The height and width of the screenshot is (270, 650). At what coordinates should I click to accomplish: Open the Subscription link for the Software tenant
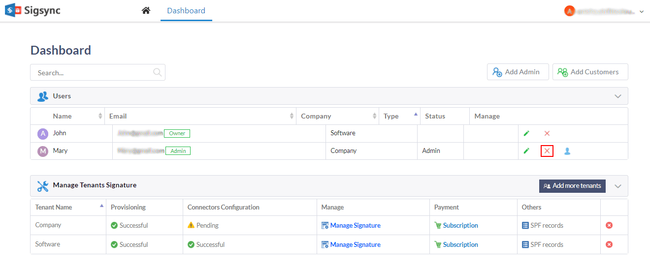[460, 244]
